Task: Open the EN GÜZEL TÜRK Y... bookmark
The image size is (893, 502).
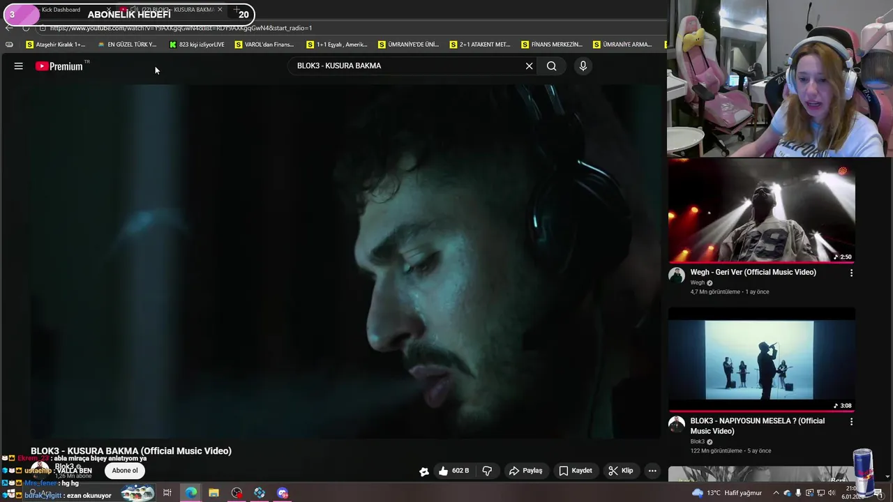Action: (x=127, y=45)
